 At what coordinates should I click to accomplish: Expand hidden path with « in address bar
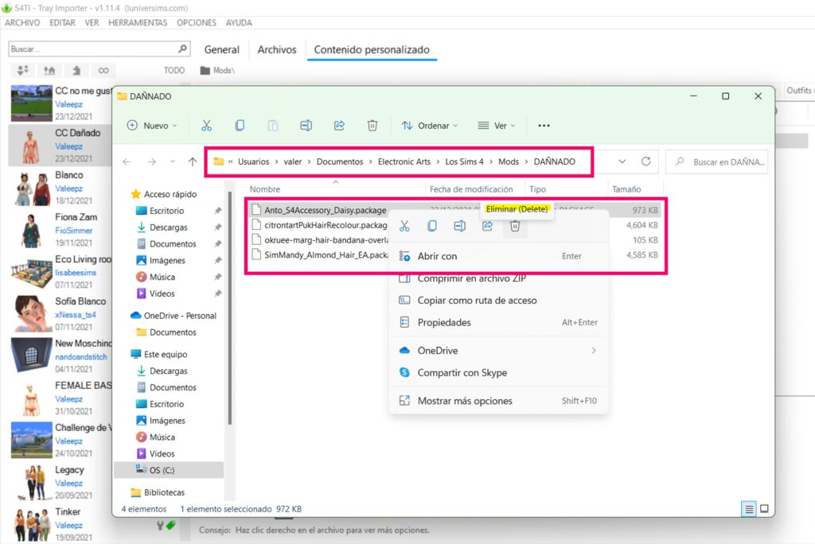(230, 161)
